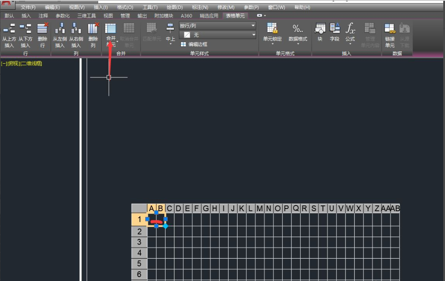Insert a row from below
The width and height of the screenshot is (445, 281).
pyautogui.click(x=25, y=36)
